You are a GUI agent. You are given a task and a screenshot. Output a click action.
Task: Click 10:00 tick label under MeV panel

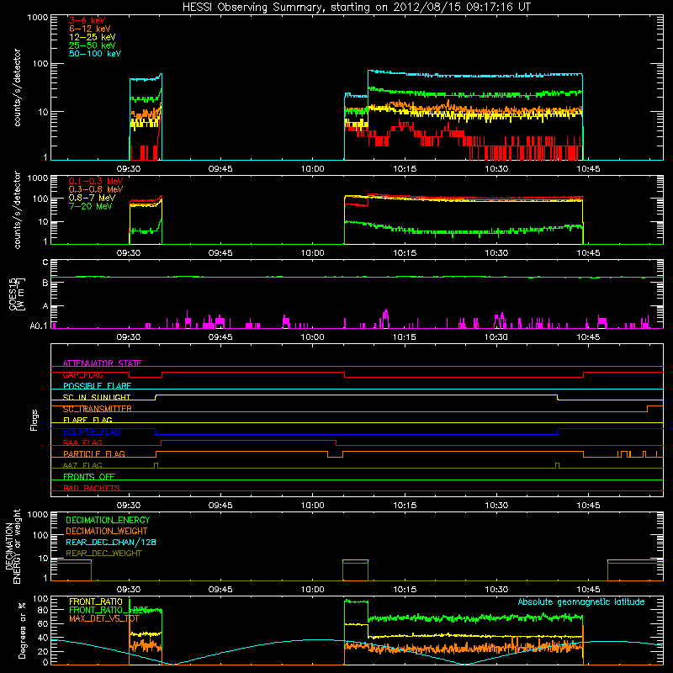[312, 253]
